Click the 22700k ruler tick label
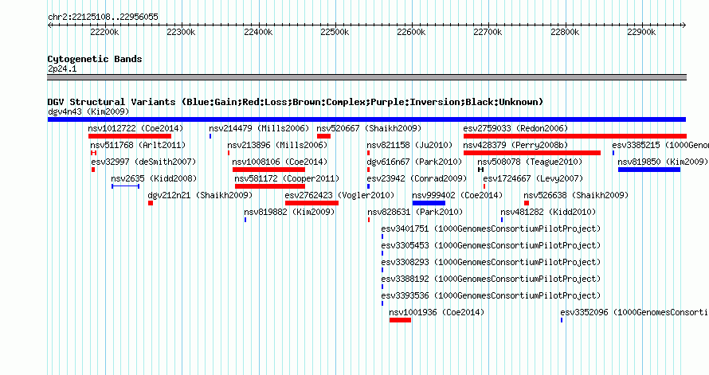709x375 pixels. tap(488, 32)
